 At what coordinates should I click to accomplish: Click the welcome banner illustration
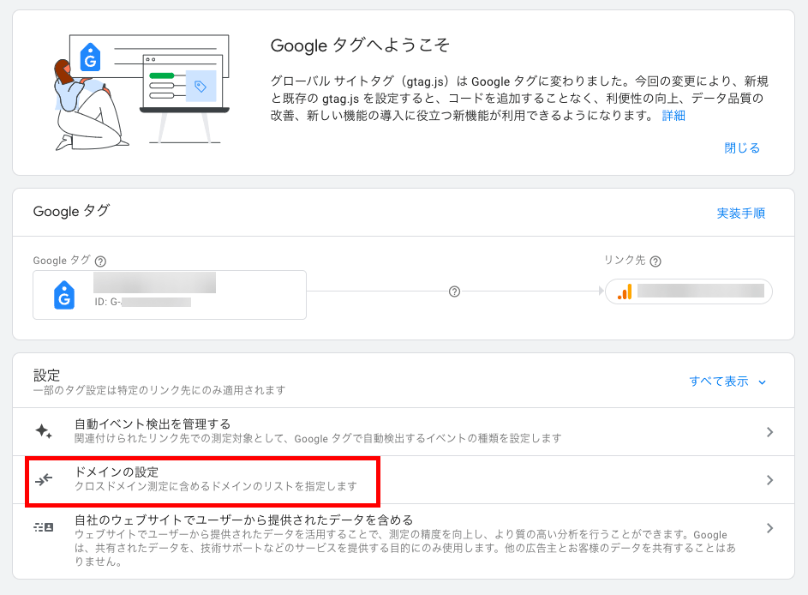pos(141,93)
